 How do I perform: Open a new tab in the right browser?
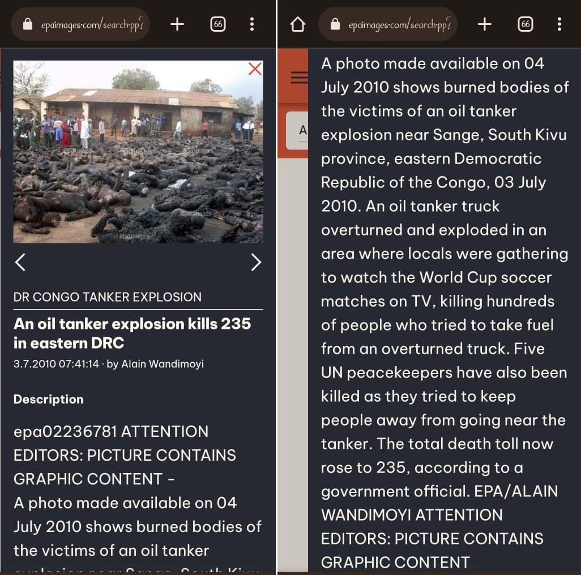[485, 24]
